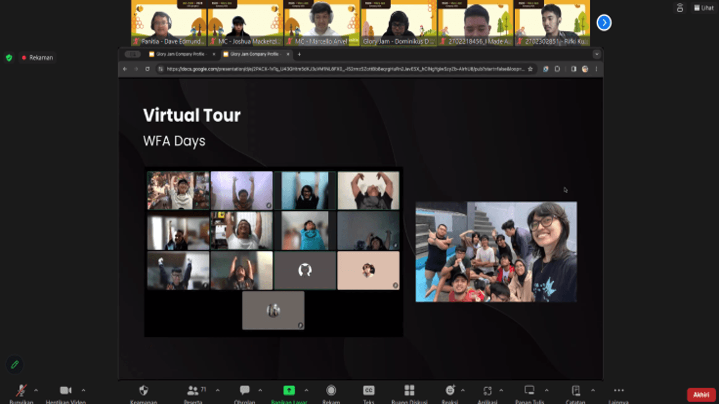
Task: Select MC - Marcello Arvel video thumbnail
Action: click(322, 23)
